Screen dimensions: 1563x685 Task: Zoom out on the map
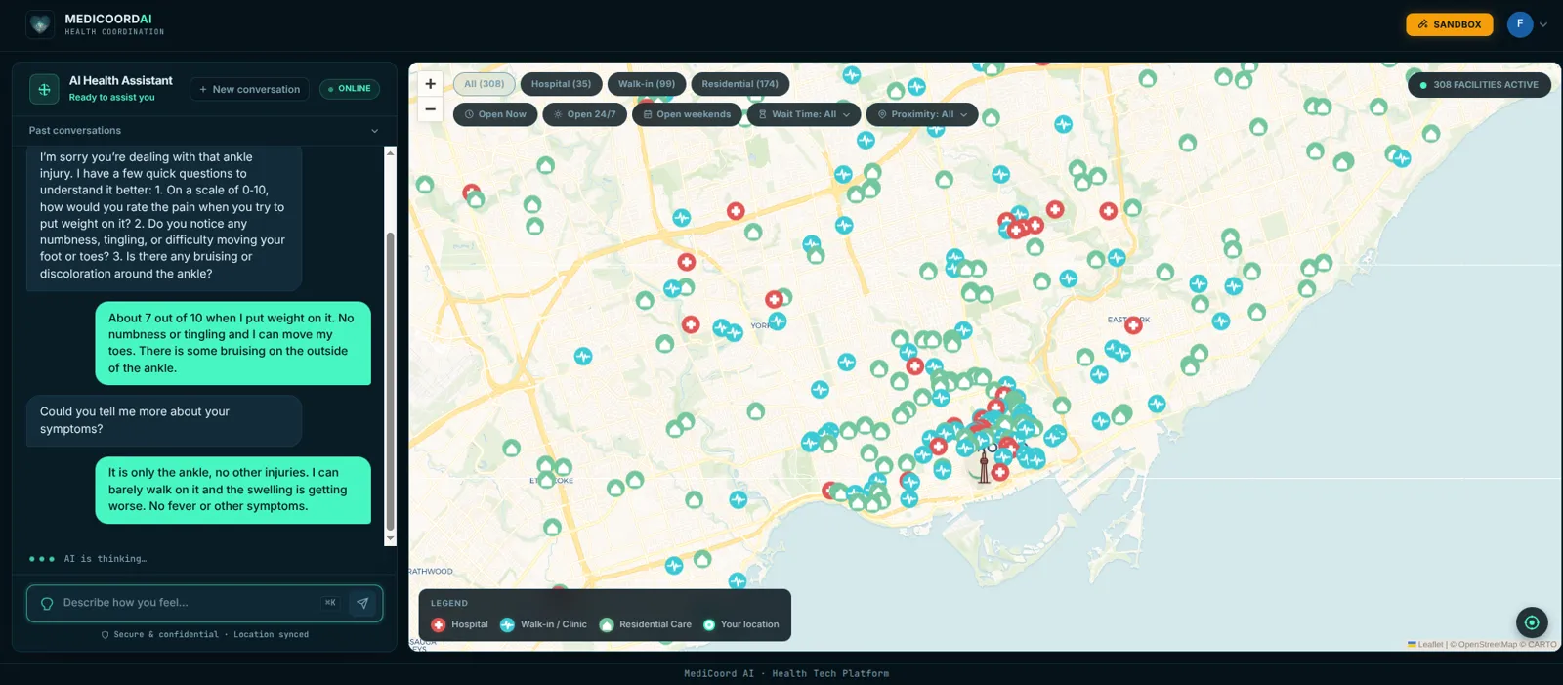(430, 109)
